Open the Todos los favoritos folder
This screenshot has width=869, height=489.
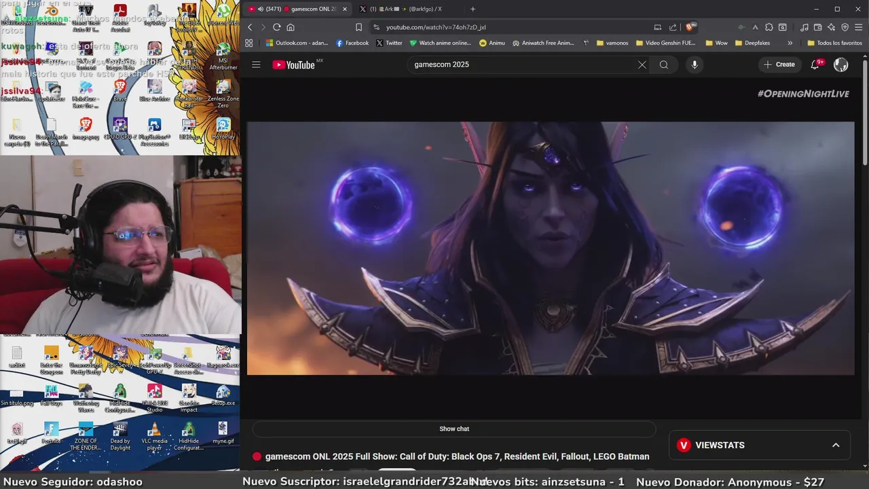(834, 43)
